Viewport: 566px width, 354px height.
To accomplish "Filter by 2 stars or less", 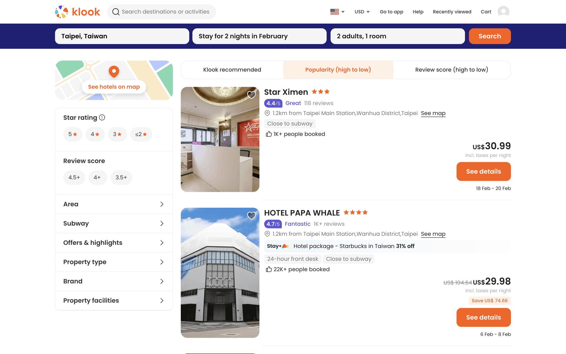I will (141, 134).
